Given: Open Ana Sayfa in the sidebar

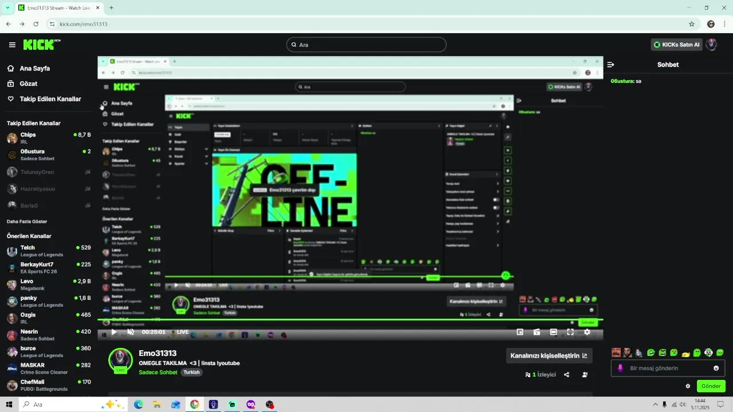Looking at the screenshot, I should 35,68.
